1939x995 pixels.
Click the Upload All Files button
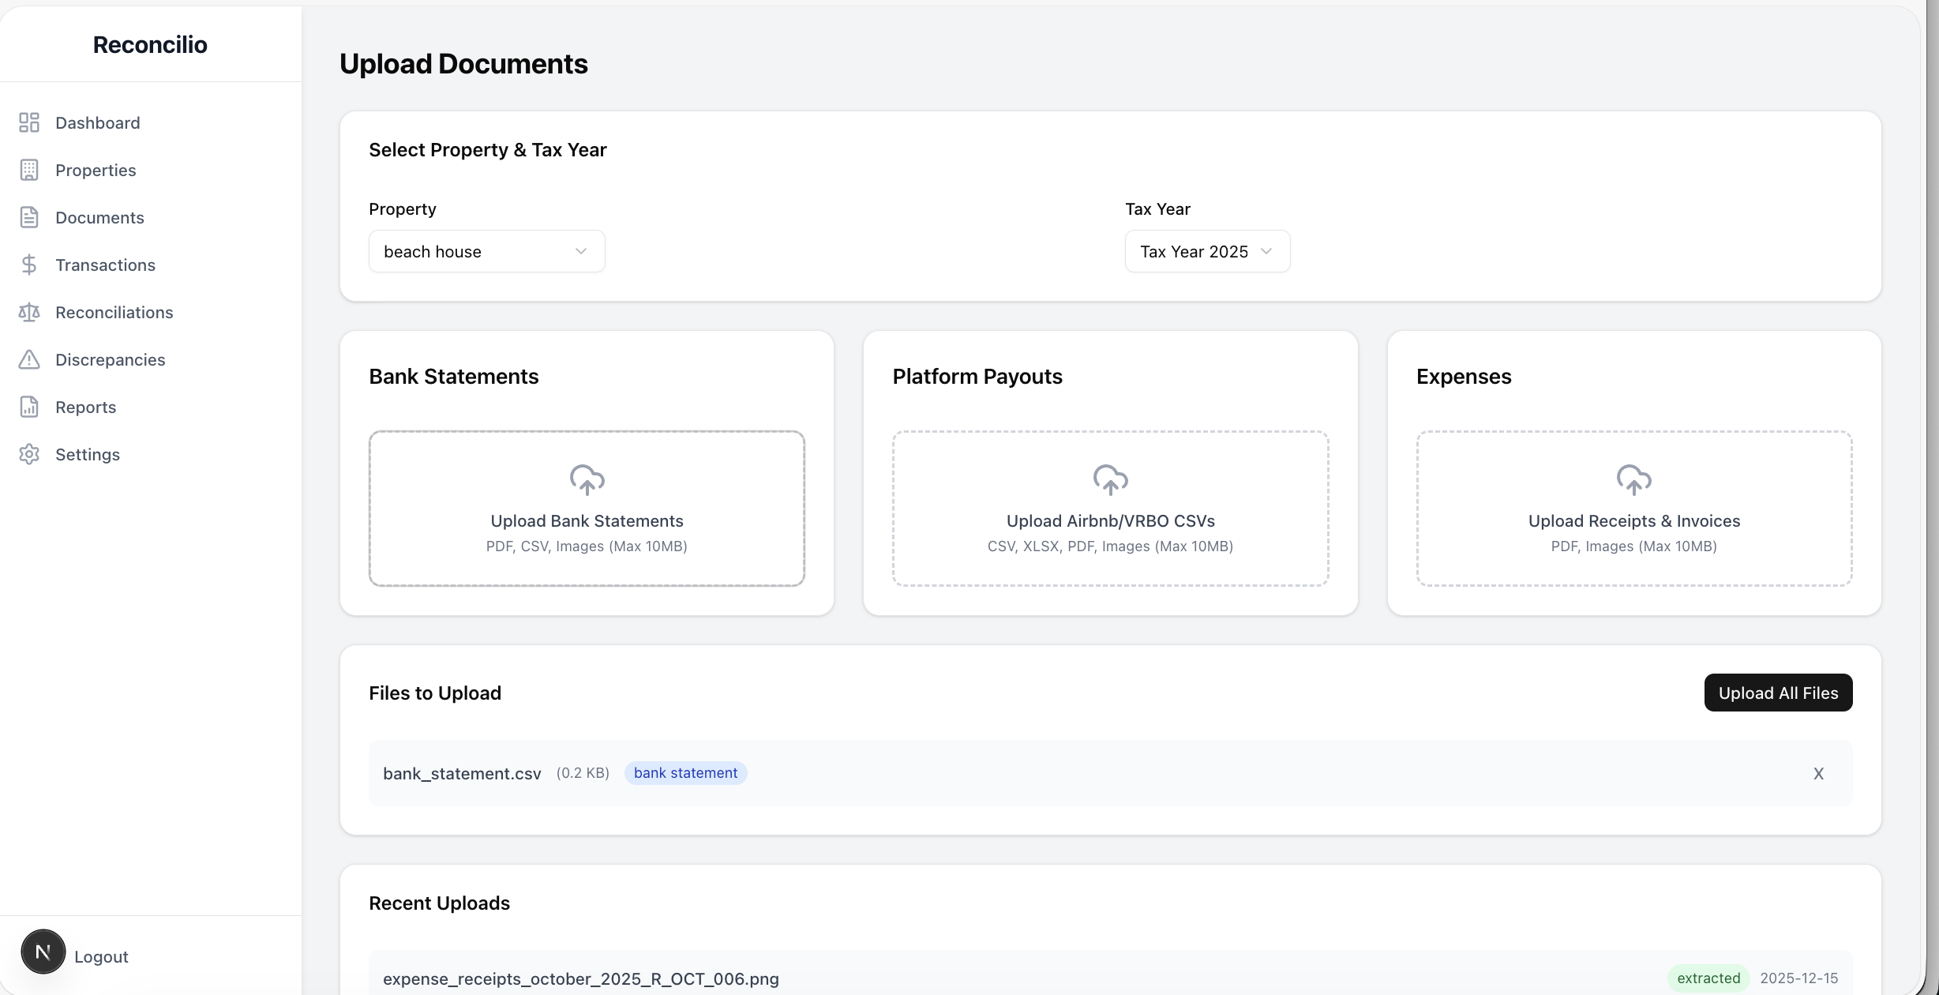pos(1778,693)
